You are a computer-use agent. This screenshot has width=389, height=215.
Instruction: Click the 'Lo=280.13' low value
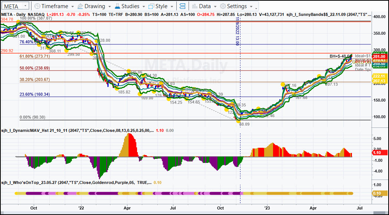click(247, 15)
